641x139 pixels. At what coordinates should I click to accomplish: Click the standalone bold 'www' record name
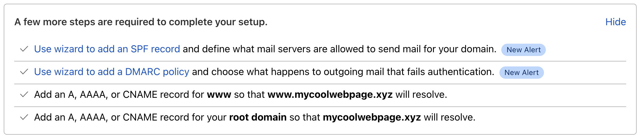tap(219, 95)
